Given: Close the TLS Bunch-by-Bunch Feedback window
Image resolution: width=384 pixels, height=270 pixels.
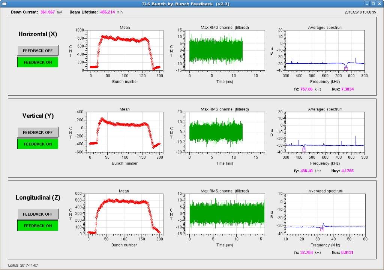Looking at the screenshot, I should 379,4.
